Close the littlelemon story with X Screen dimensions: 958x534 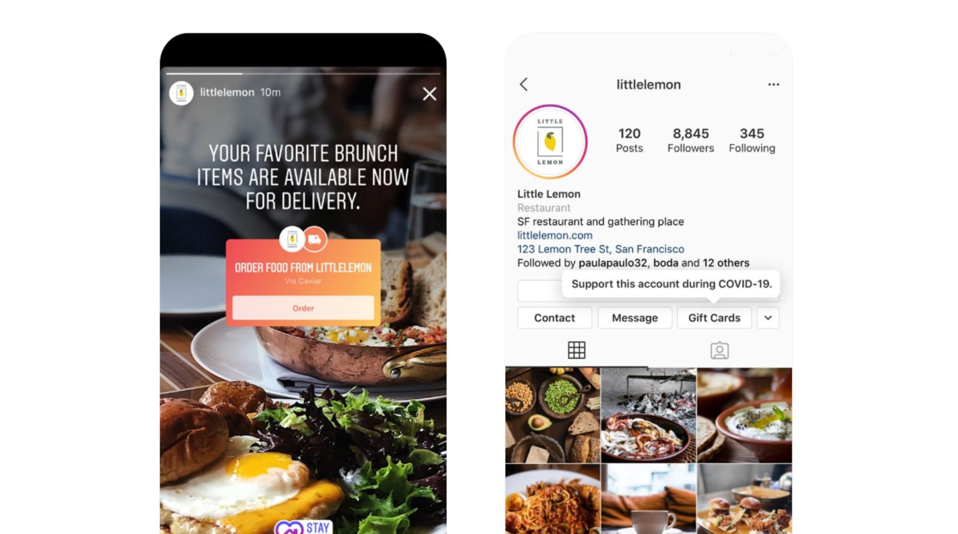tap(430, 94)
